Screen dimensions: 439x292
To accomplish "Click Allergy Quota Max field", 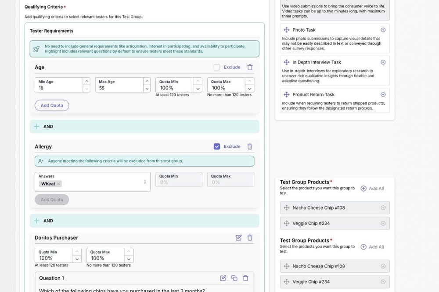I will (231, 179).
